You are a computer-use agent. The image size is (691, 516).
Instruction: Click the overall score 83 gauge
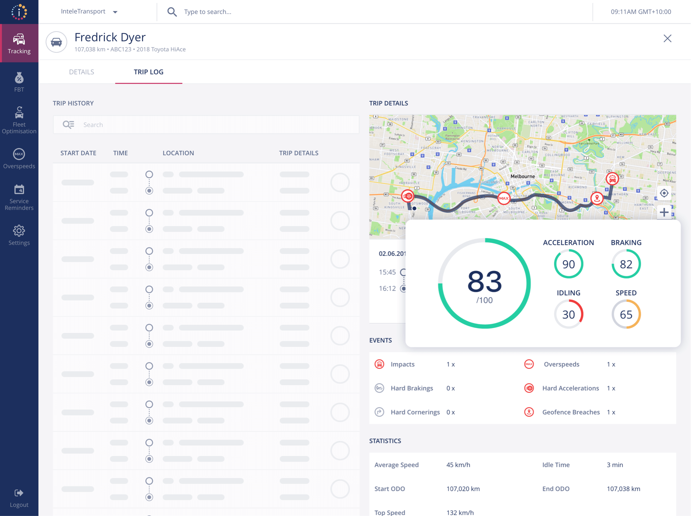coord(484,284)
